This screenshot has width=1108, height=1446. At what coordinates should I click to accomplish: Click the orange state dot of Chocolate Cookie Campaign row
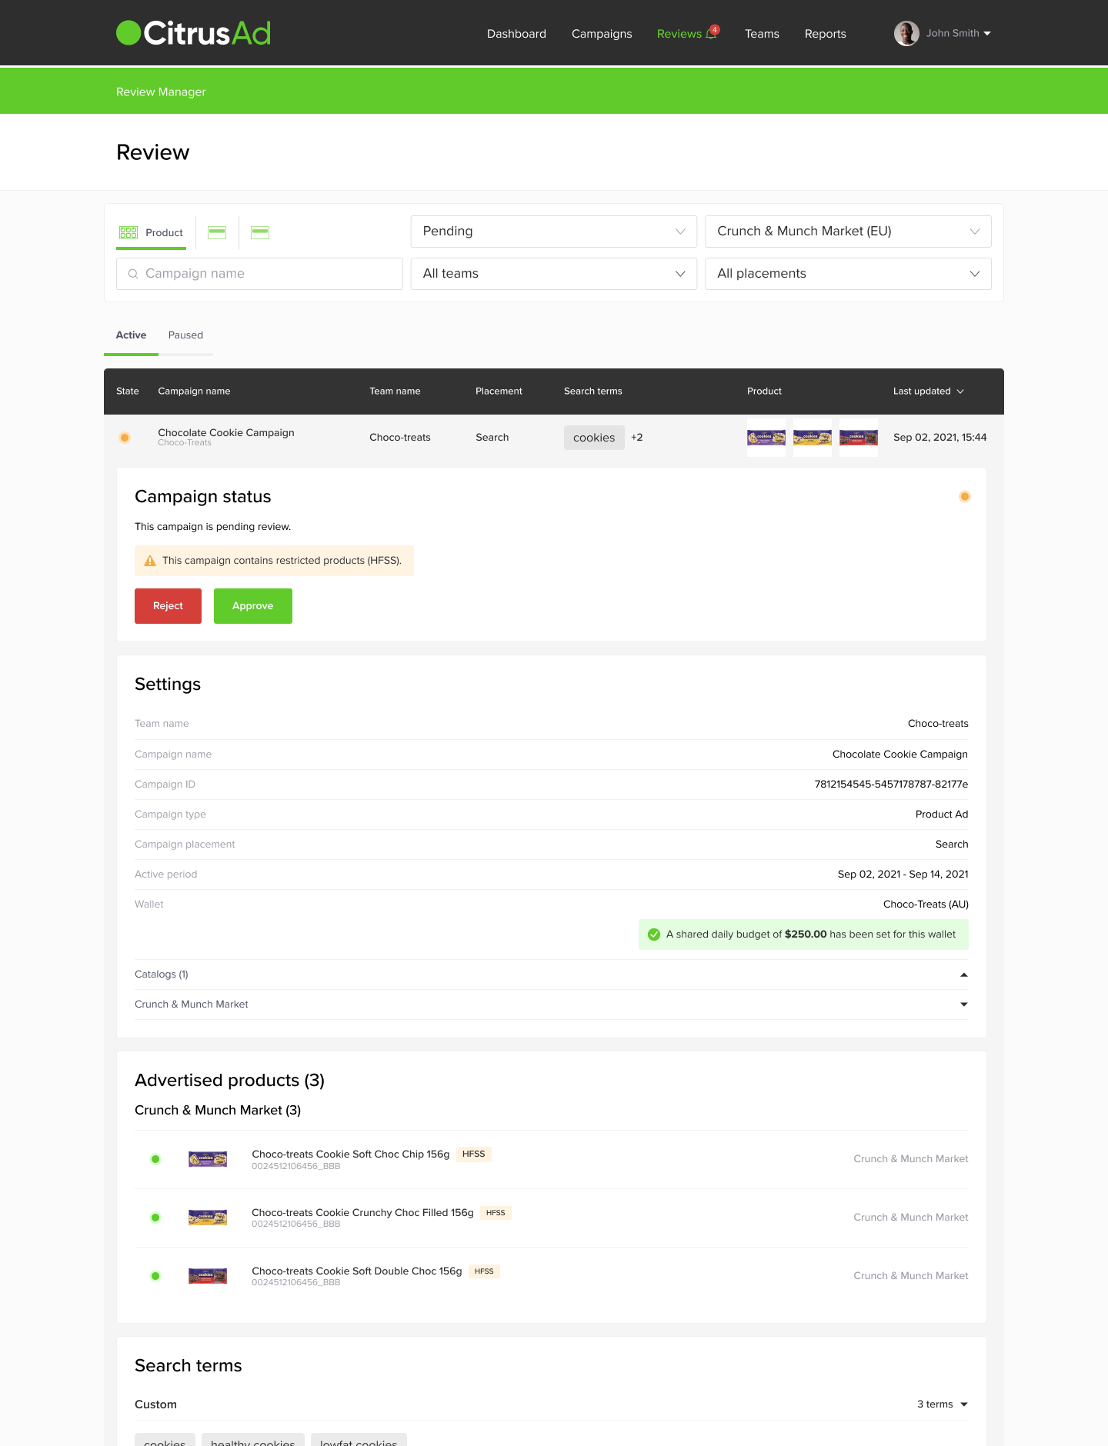125,438
